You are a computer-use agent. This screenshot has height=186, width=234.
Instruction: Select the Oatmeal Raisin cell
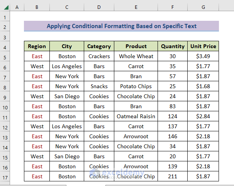click(x=136, y=116)
